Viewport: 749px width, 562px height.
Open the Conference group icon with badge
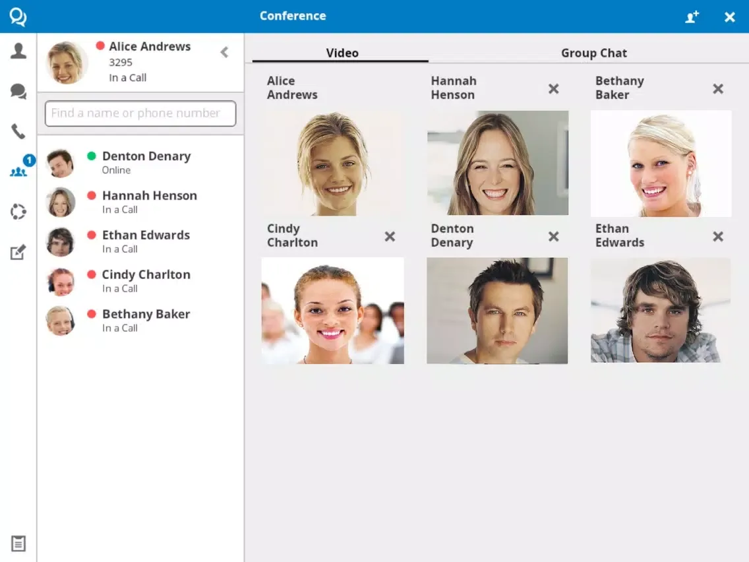(19, 171)
